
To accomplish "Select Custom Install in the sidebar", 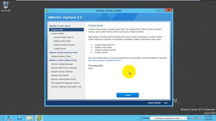I will pyautogui.click(x=57, y=34).
